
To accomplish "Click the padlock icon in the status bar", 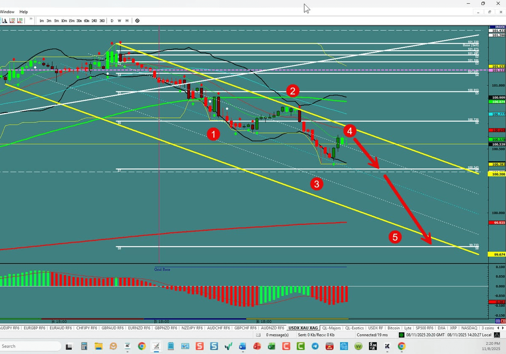I will [496, 335].
